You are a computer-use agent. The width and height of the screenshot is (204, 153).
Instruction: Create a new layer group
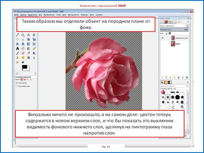coord(166,78)
